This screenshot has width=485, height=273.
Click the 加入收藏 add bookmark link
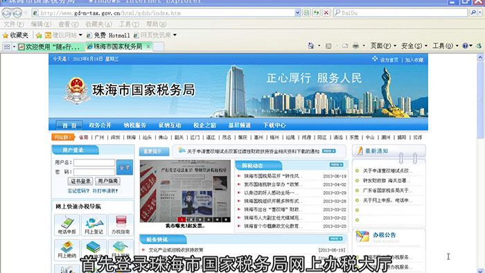(x=414, y=60)
